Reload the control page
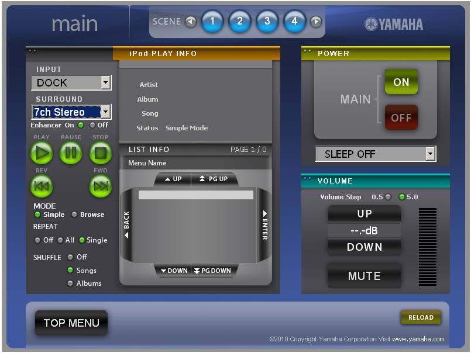 click(421, 317)
